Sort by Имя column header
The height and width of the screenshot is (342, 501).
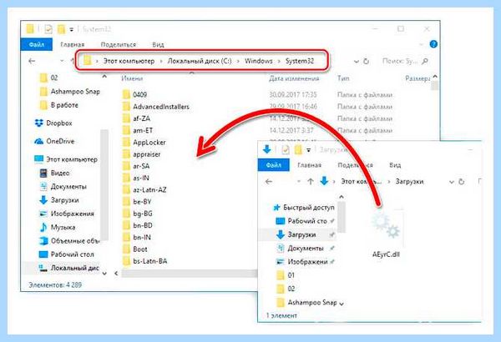pyautogui.click(x=132, y=78)
